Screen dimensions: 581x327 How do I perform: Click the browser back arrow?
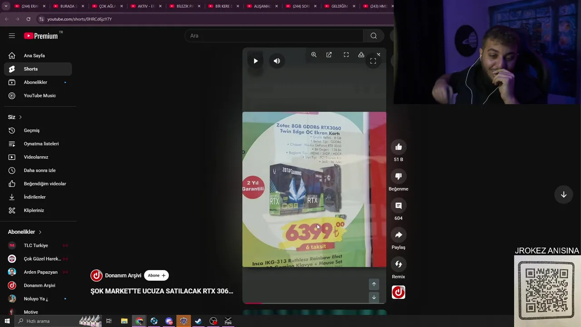pyautogui.click(x=6, y=19)
